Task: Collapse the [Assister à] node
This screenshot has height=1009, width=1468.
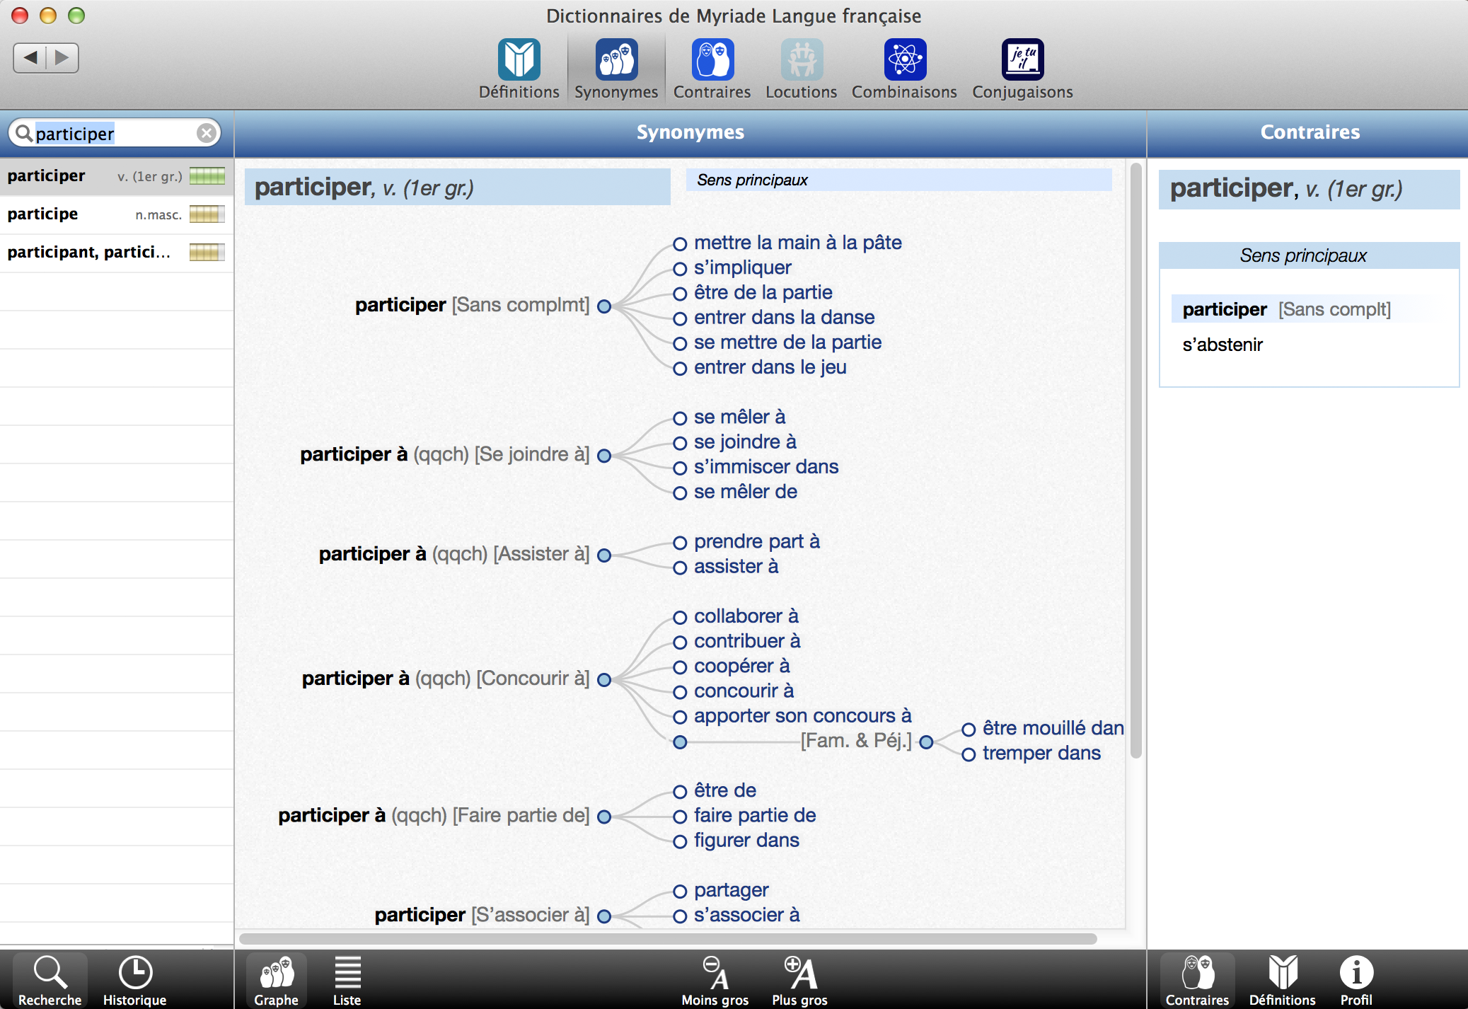Action: 604,555
